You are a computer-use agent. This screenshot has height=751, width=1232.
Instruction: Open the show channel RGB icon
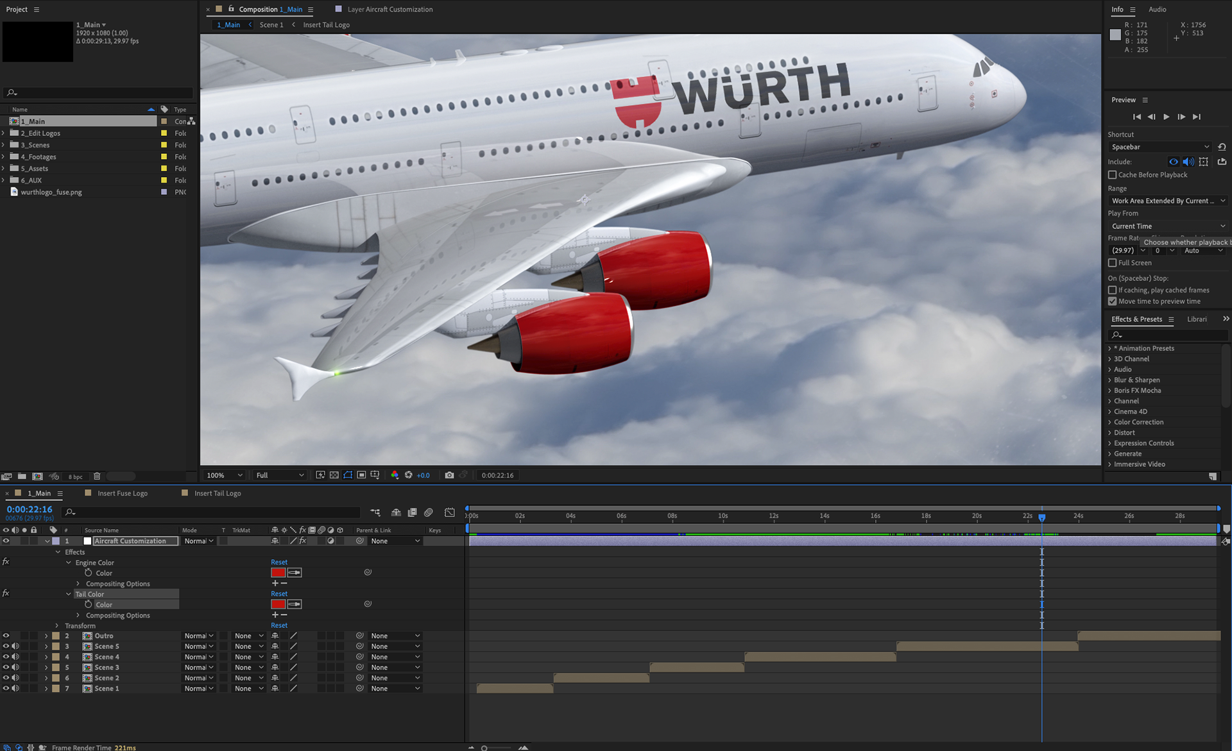click(x=395, y=475)
